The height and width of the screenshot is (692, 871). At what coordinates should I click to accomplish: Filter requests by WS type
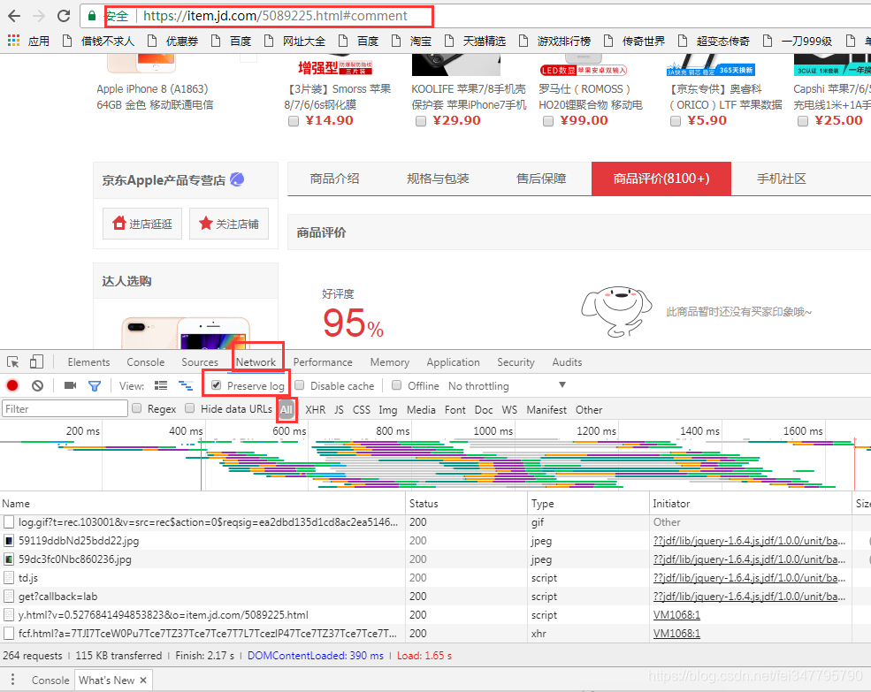[509, 409]
